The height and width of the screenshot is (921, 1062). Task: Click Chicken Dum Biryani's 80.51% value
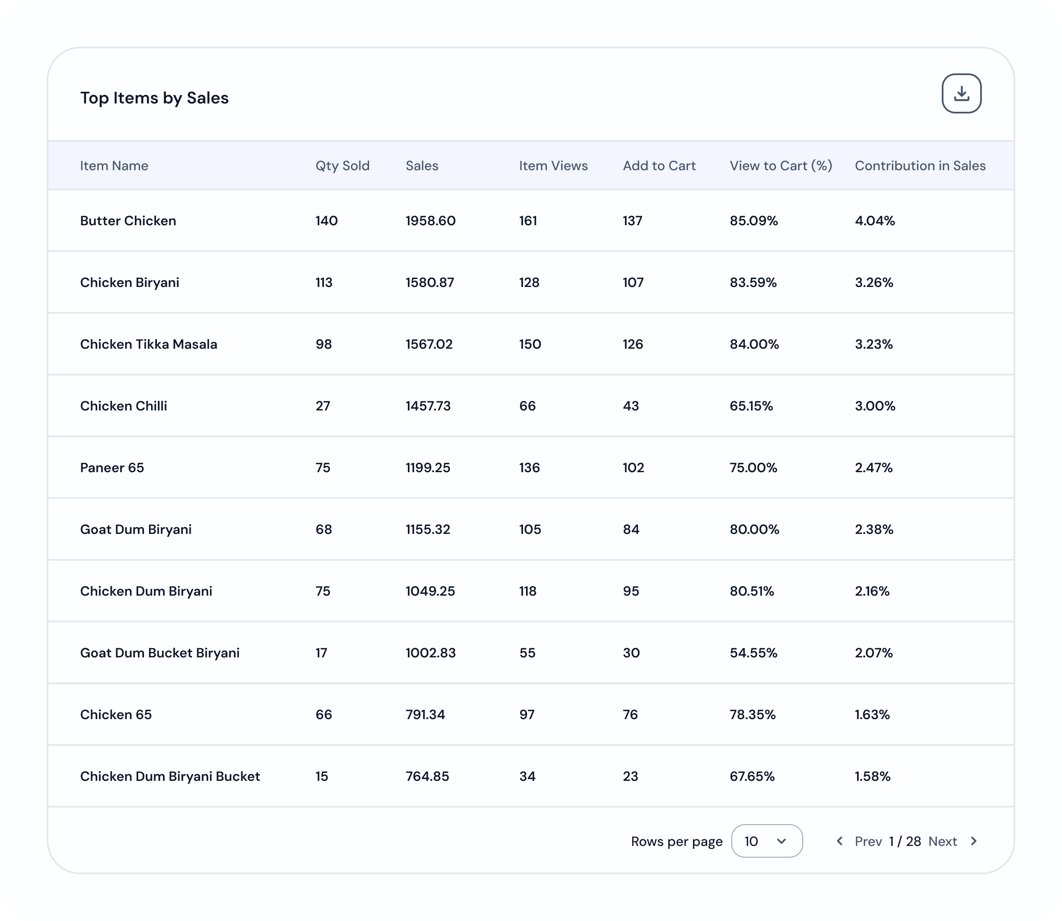click(x=751, y=591)
